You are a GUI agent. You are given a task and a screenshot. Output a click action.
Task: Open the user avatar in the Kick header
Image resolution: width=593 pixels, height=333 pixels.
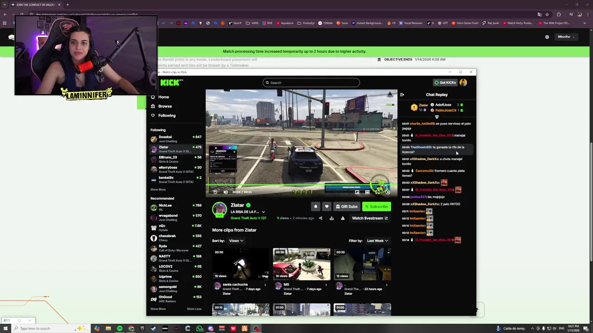(463, 83)
